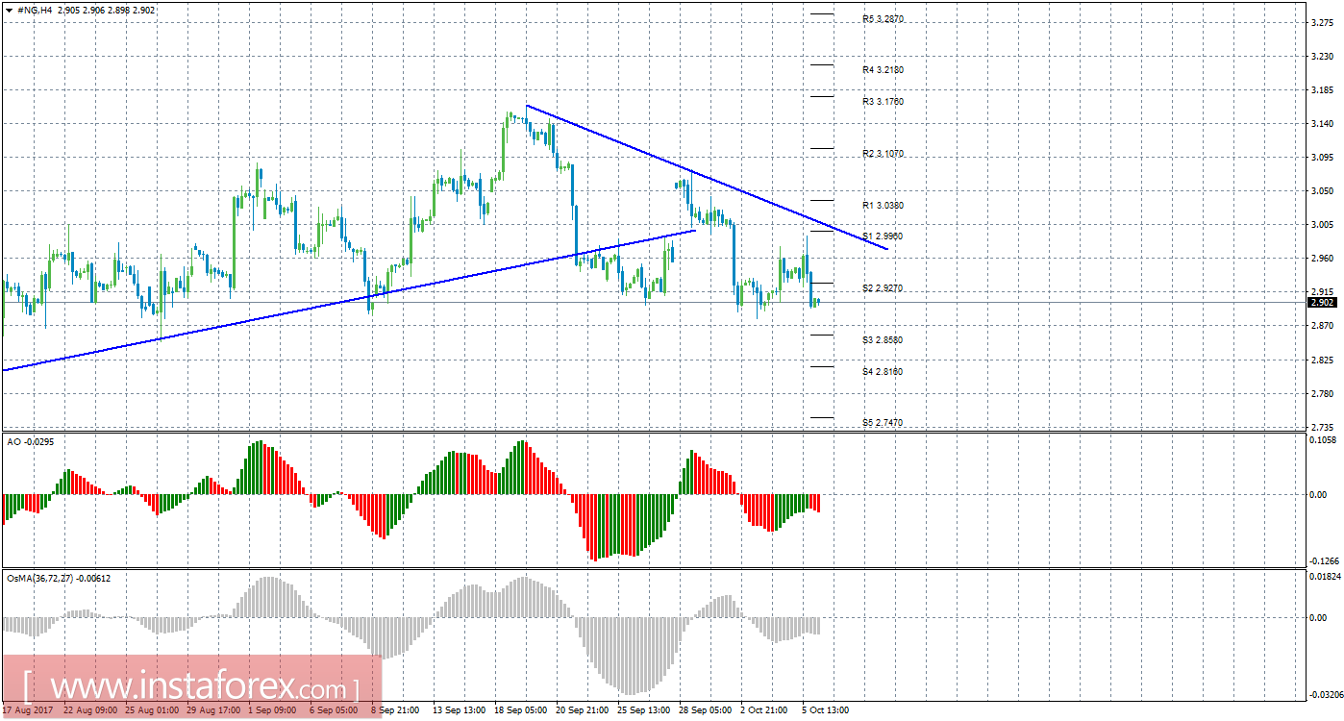The width and height of the screenshot is (1344, 721).
Task: Click the S3 2.8580 pivot label
Action: (883, 340)
